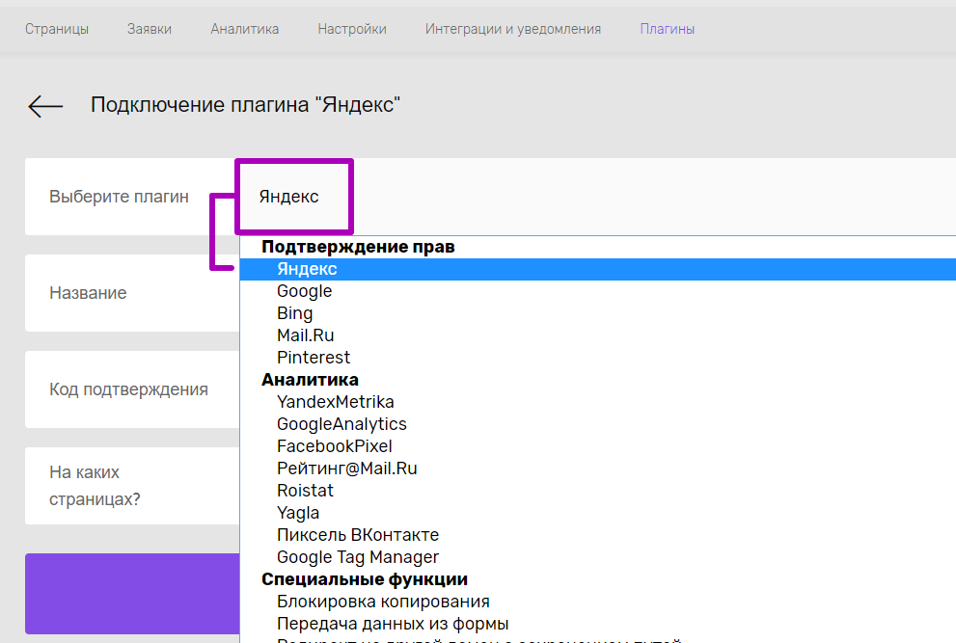This screenshot has width=956, height=643.
Task: Click the purple save button below the form
Action: click(132, 594)
